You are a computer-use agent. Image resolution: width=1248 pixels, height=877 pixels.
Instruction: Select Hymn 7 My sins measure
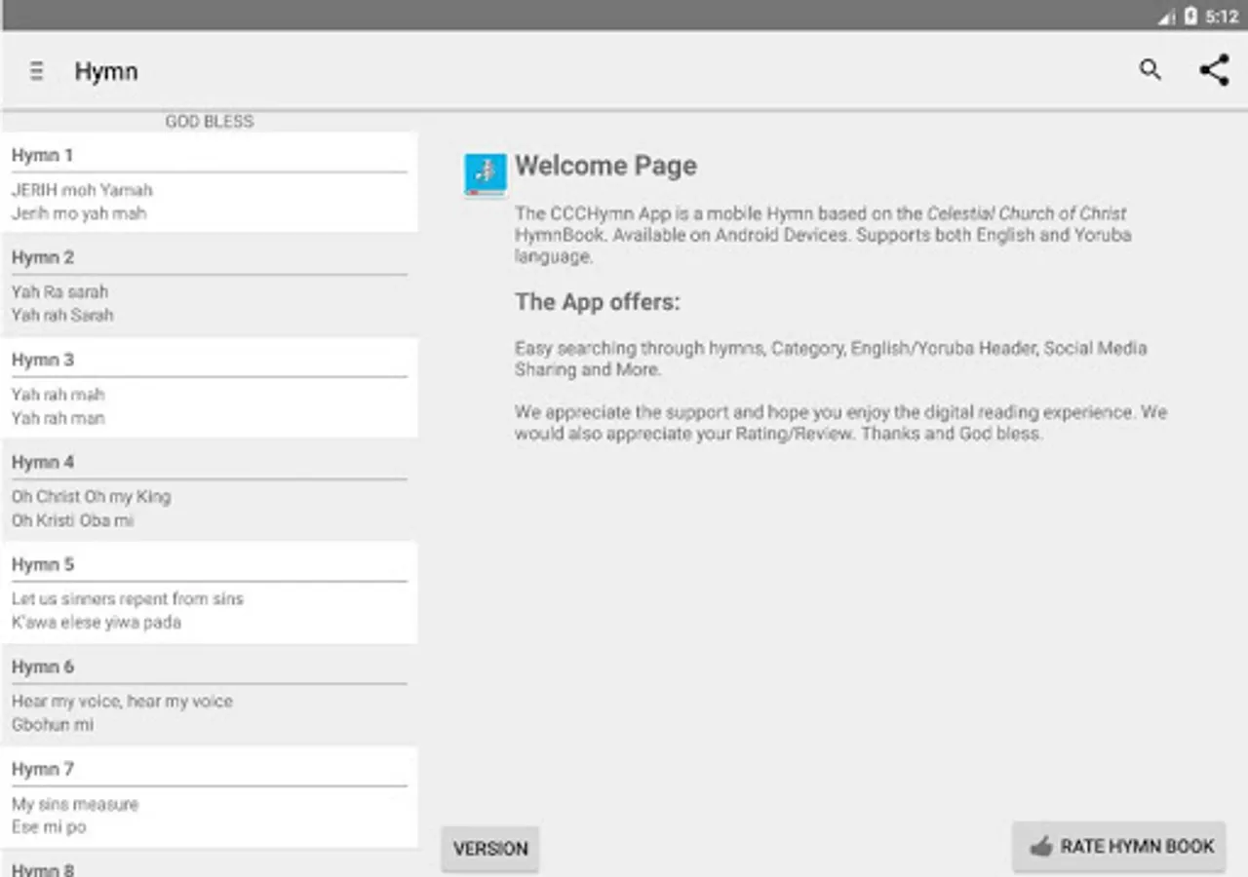tap(209, 797)
